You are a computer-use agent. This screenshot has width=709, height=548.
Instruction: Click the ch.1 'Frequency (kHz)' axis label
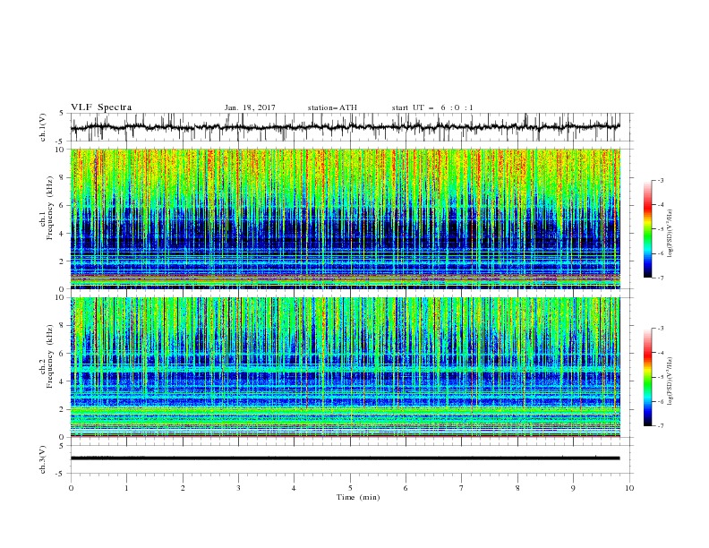point(50,207)
